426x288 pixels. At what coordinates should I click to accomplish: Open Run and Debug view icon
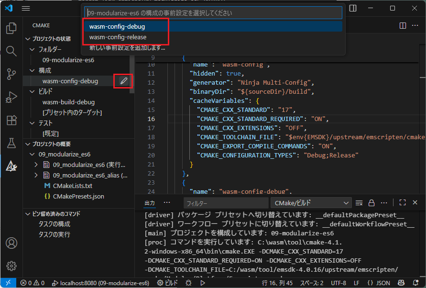click(11, 97)
